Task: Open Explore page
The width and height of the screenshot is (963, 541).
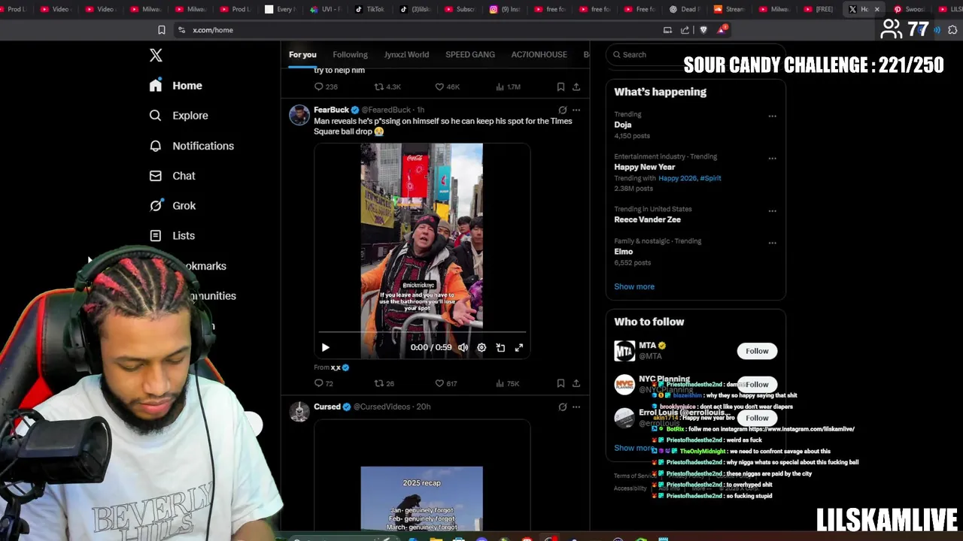Action: point(178,116)
